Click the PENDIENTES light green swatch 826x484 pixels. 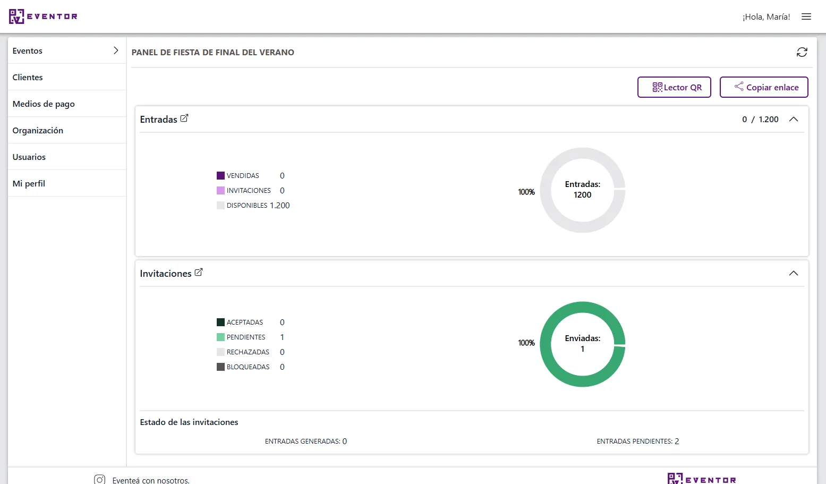click(220, 337)
